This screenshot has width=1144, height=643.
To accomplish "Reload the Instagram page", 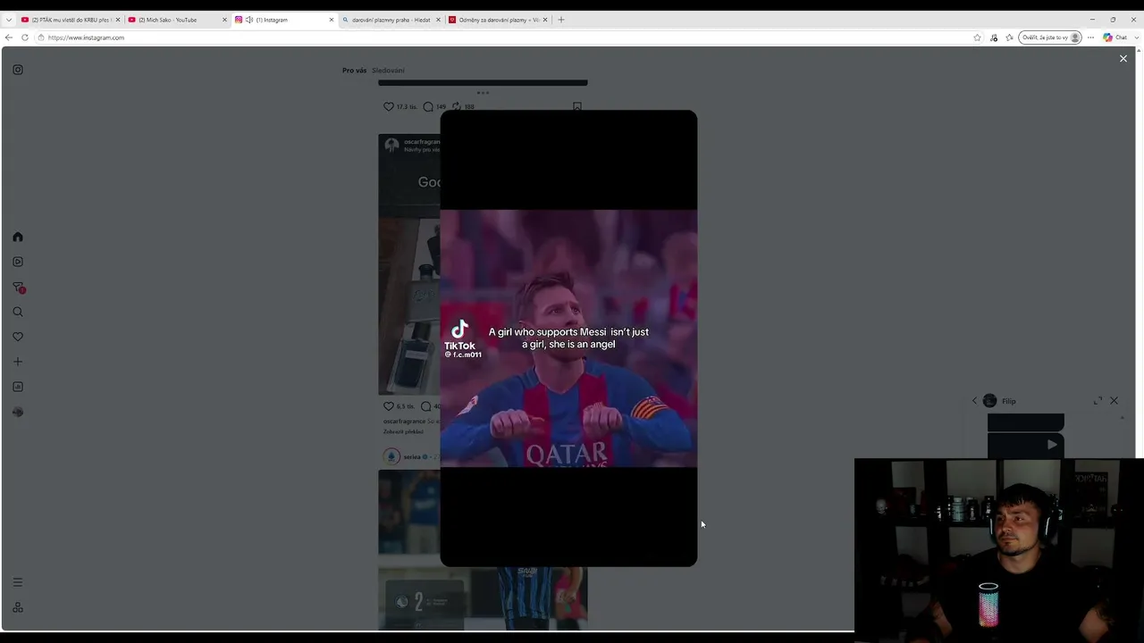I will (25, 38).
